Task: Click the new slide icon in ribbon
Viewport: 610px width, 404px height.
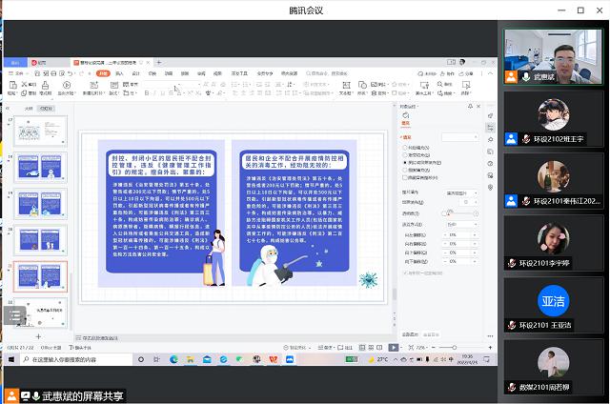Action: click(93, 85)
